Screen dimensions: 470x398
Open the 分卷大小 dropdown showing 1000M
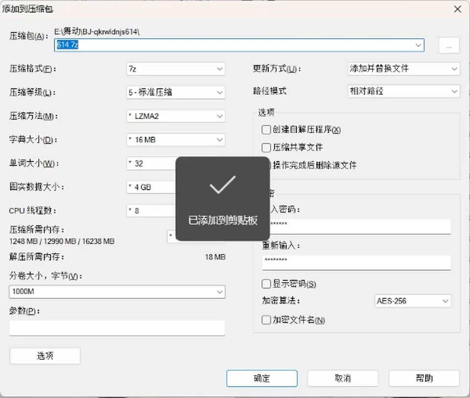117,292
